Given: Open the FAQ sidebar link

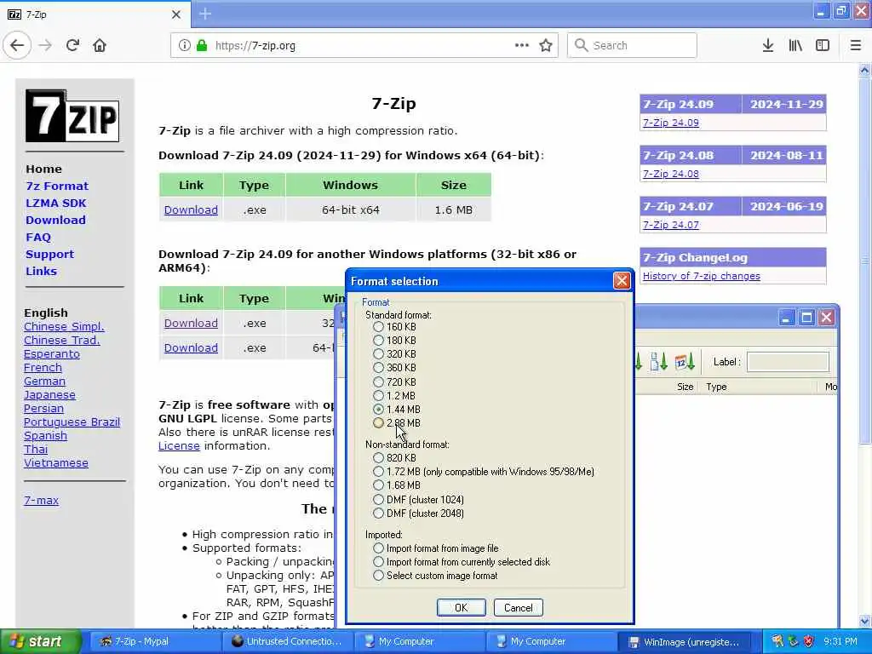Looking at the screenshot, I should coord(37,237).
